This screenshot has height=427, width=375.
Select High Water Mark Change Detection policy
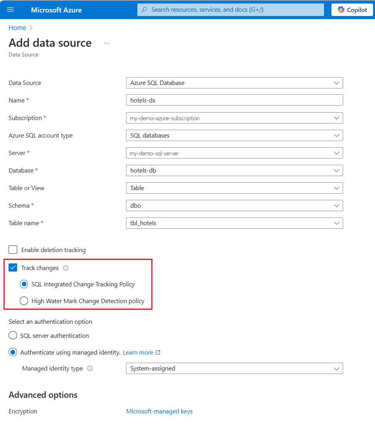coord(24,300)
